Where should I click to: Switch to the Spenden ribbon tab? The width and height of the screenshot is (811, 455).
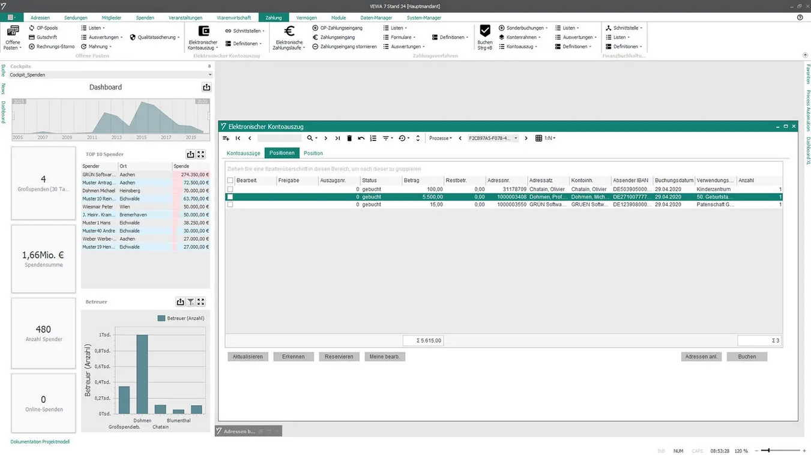tap(145, 17)
